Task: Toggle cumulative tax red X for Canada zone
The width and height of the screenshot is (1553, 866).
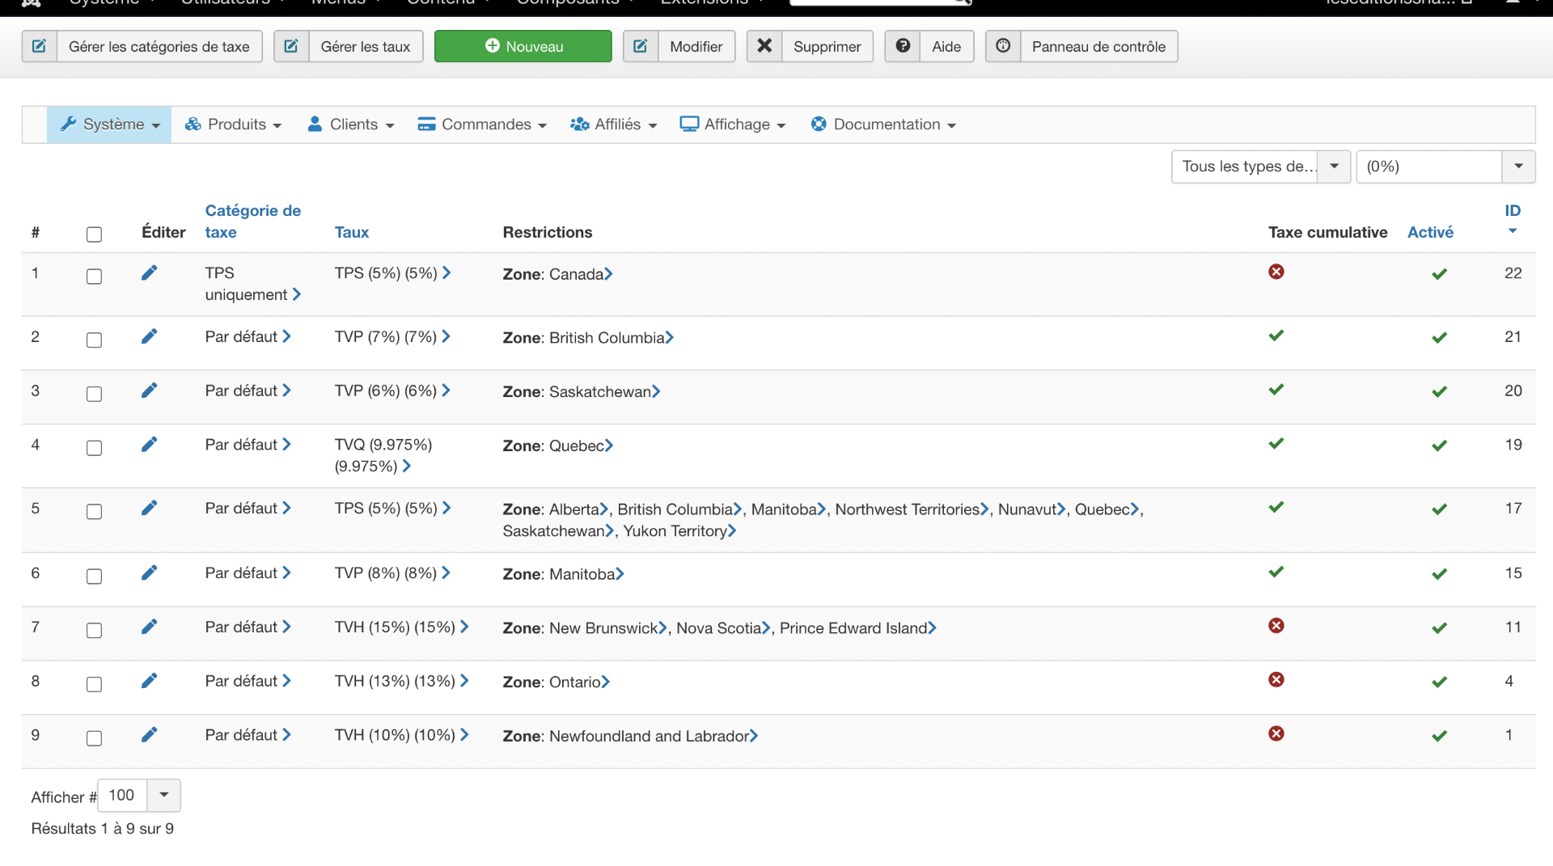Action: [x=1276, y=272]
